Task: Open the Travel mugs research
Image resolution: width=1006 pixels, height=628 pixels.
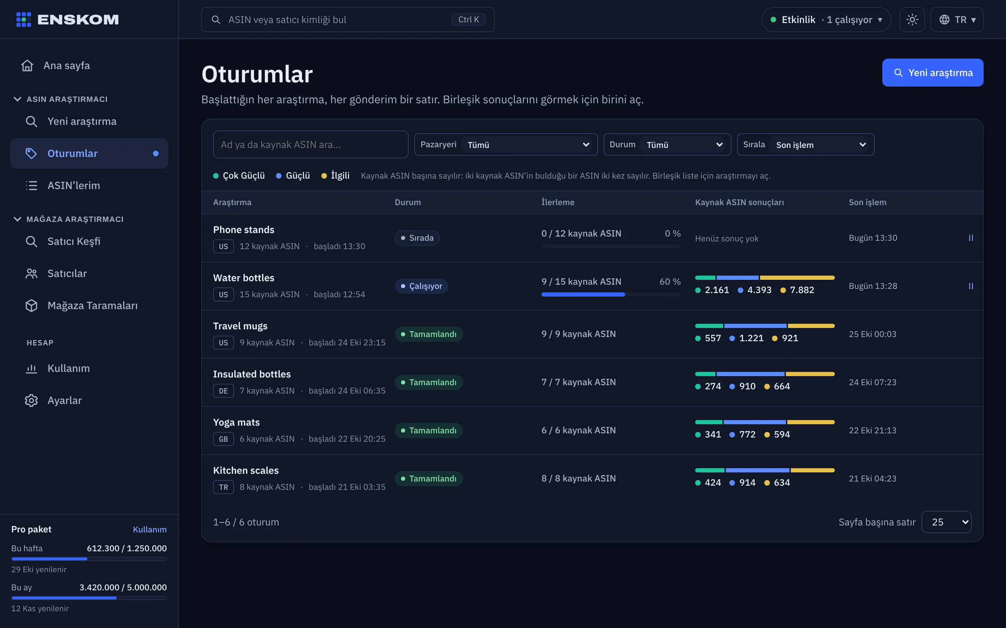Action: point(240,326)
